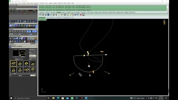Viewport: 178px width, 100px height.
Task: Click the Icon History forward arrow
Action: point(36,7)
